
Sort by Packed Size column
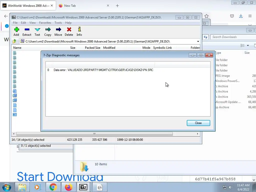click(89, 48)
